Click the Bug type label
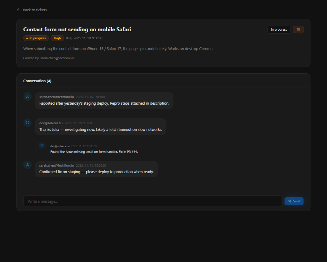The height and width of the screenshot is (262, 327). (x=68, y=38)
